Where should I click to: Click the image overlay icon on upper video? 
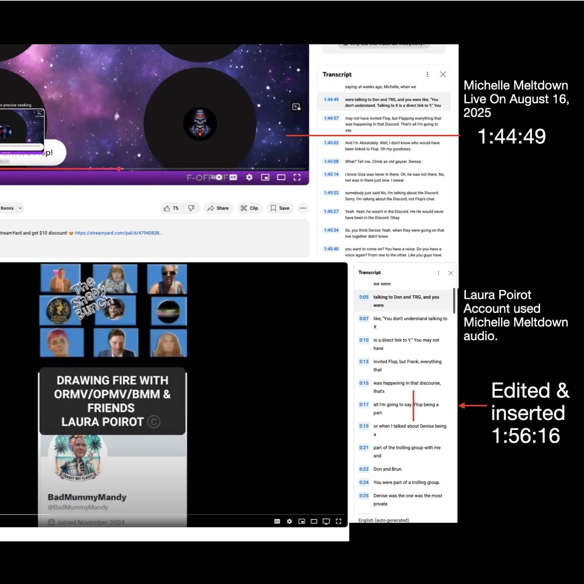point(297,107)
